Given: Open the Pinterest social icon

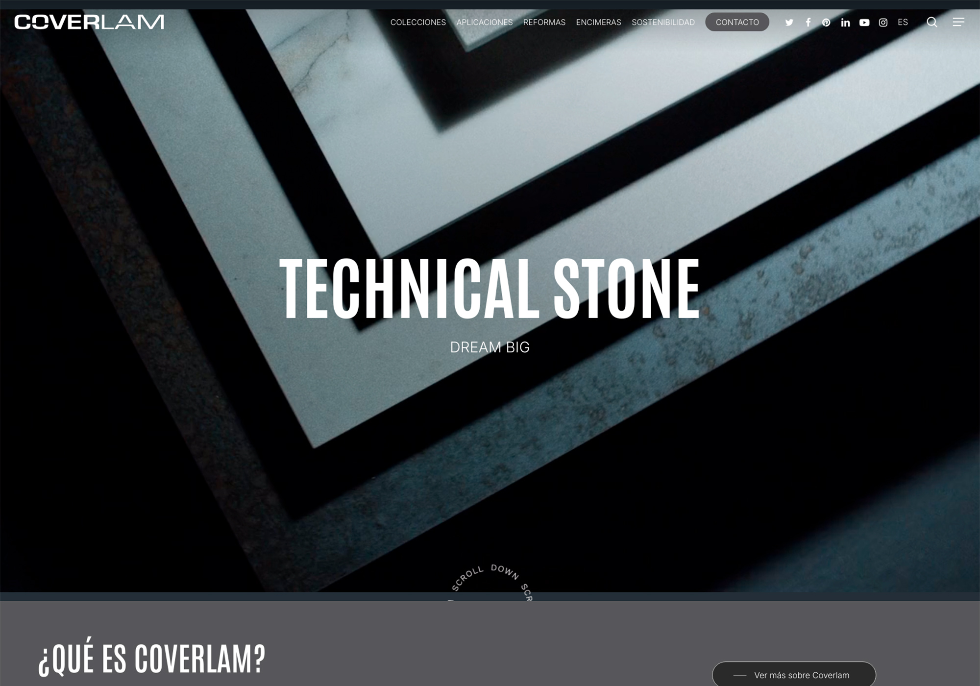Looking at the screenshot, I should 826,23.
